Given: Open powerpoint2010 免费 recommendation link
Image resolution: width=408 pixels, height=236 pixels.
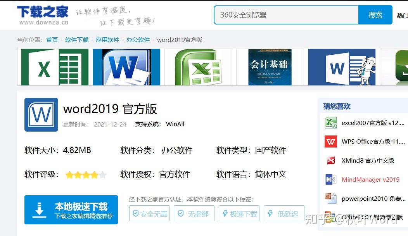Looking at the screenshot, I should 373,198.
